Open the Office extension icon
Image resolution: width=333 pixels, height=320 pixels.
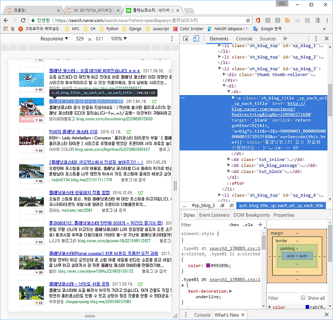258,20
